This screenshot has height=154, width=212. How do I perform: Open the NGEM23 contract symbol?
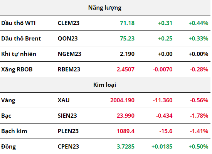point(69,54)
